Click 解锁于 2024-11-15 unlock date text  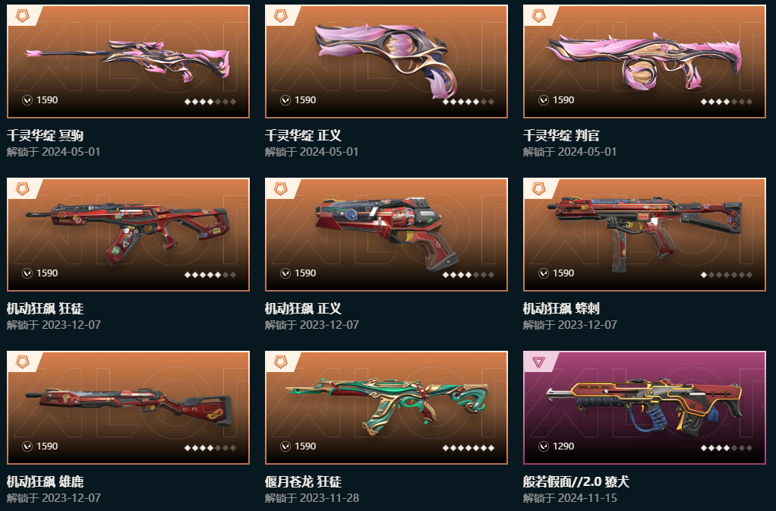click(570, 497)
